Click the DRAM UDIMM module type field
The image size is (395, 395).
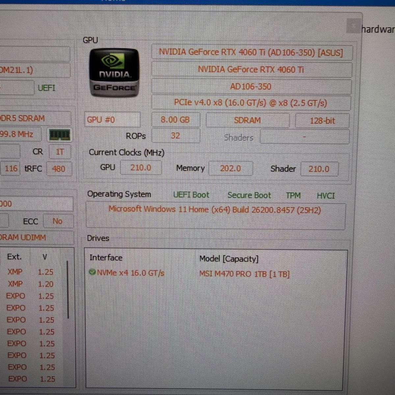[x=36, y=237]
